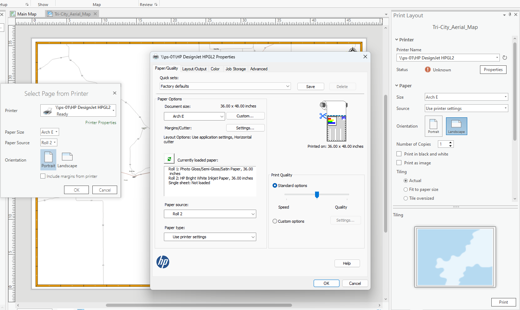Open the view tab list arrow above ruler
Image resolution: width=520 pixels, height=310 pixels.
(x=386, y=14)
